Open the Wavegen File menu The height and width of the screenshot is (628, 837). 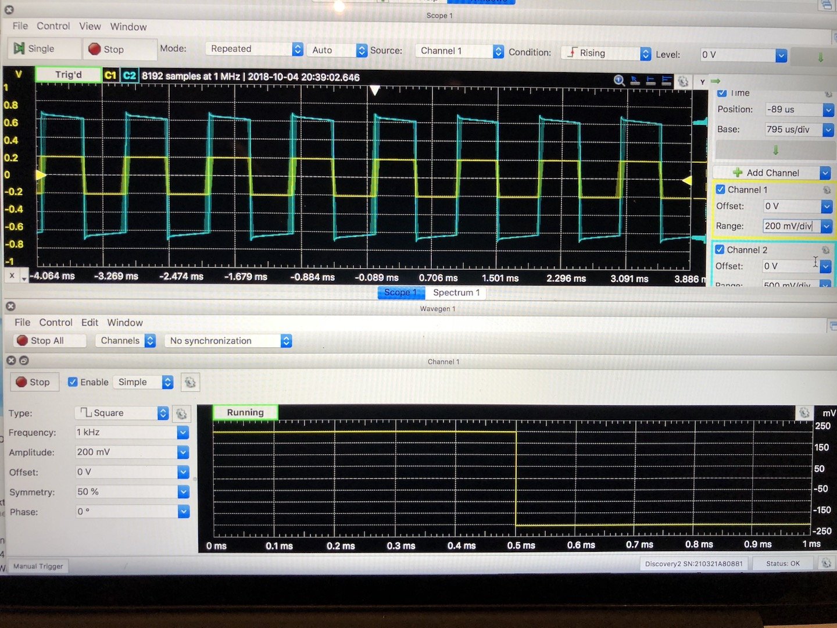pos(23,322)
